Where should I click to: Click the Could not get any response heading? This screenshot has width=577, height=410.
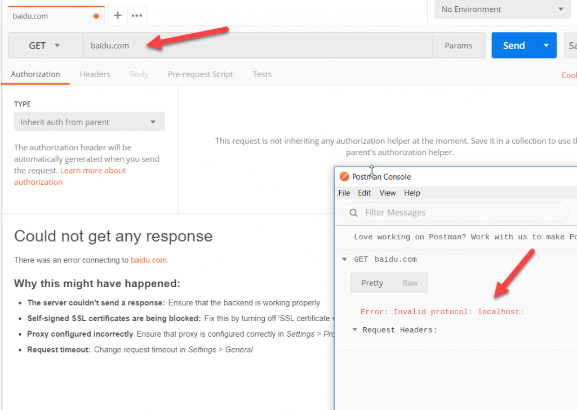[x=113, y=236]
